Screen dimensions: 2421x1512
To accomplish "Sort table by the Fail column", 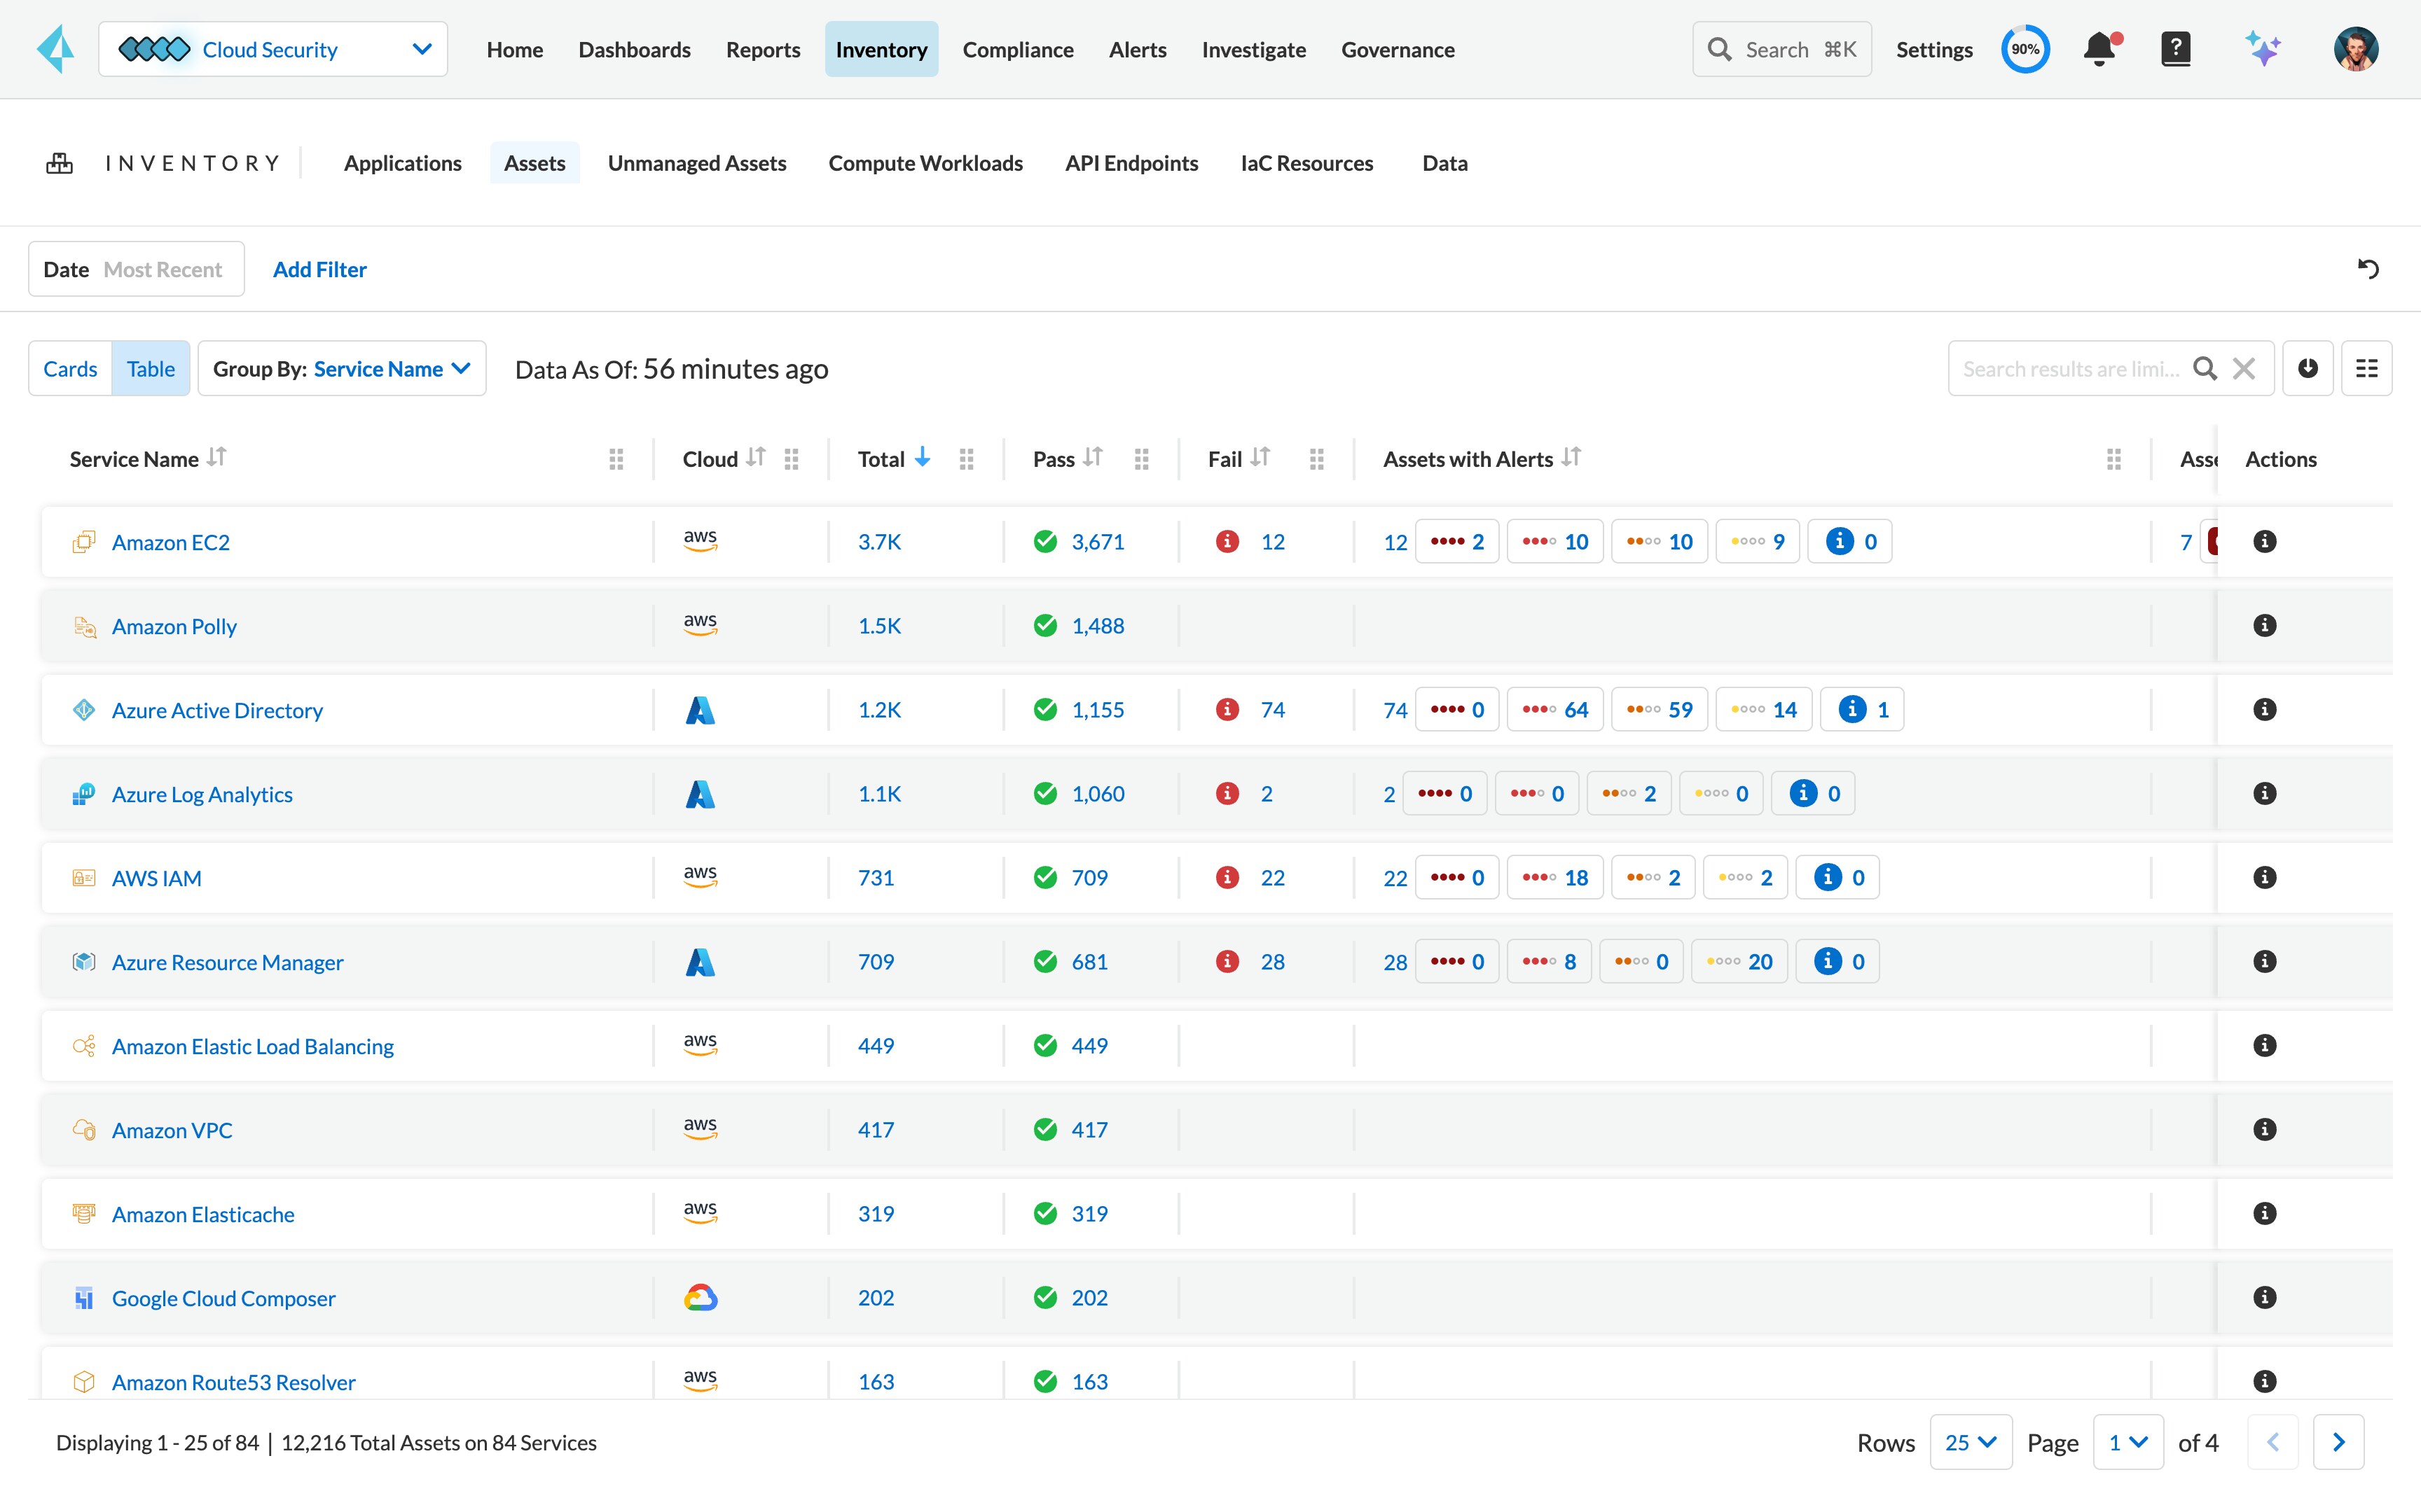I will tap(1260, 458).
